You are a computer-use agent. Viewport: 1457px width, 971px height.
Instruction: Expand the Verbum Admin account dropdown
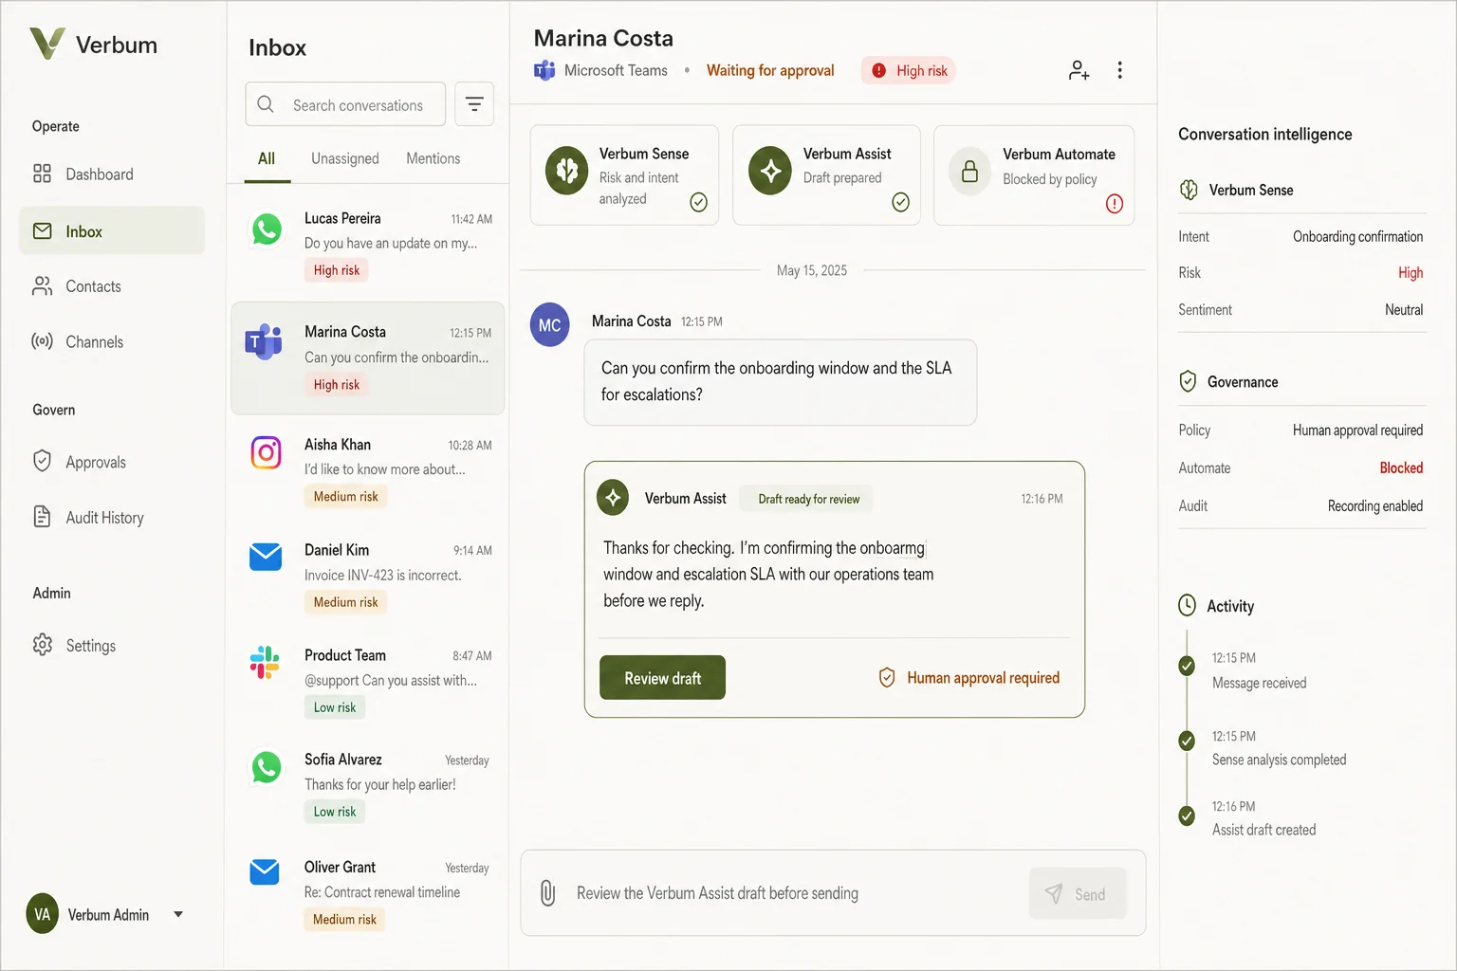coord(178,915)
